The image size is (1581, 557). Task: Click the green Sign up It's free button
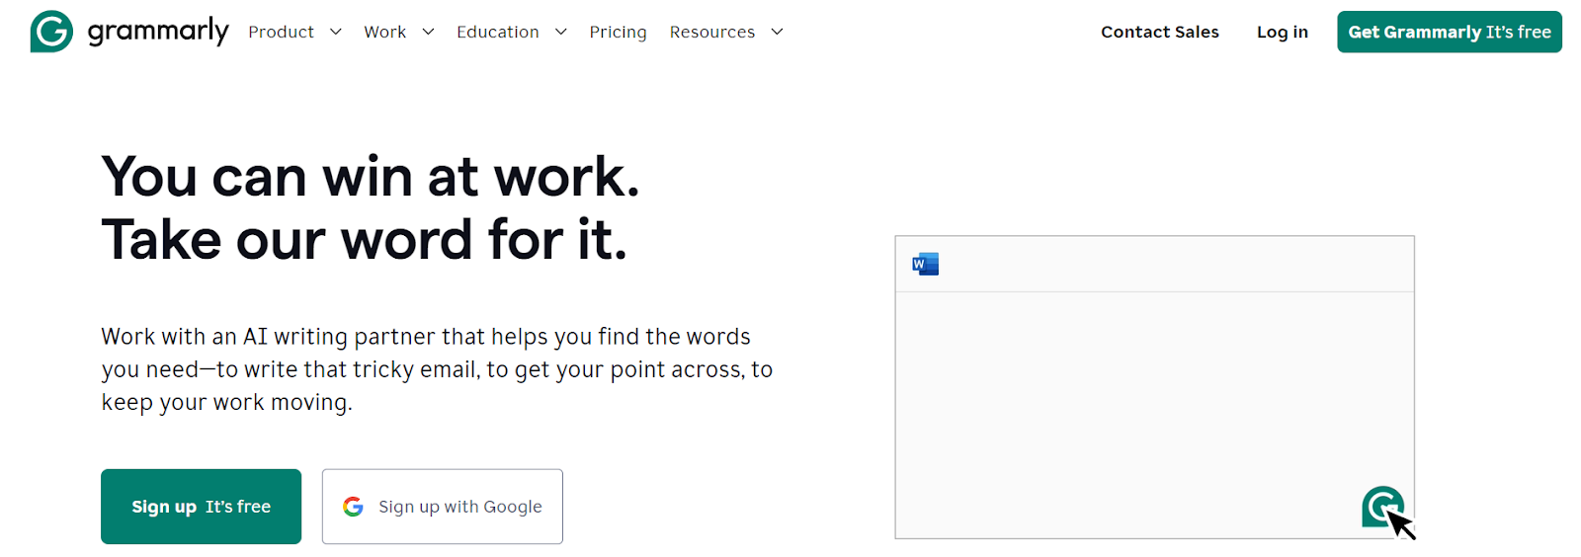point(201,507)
